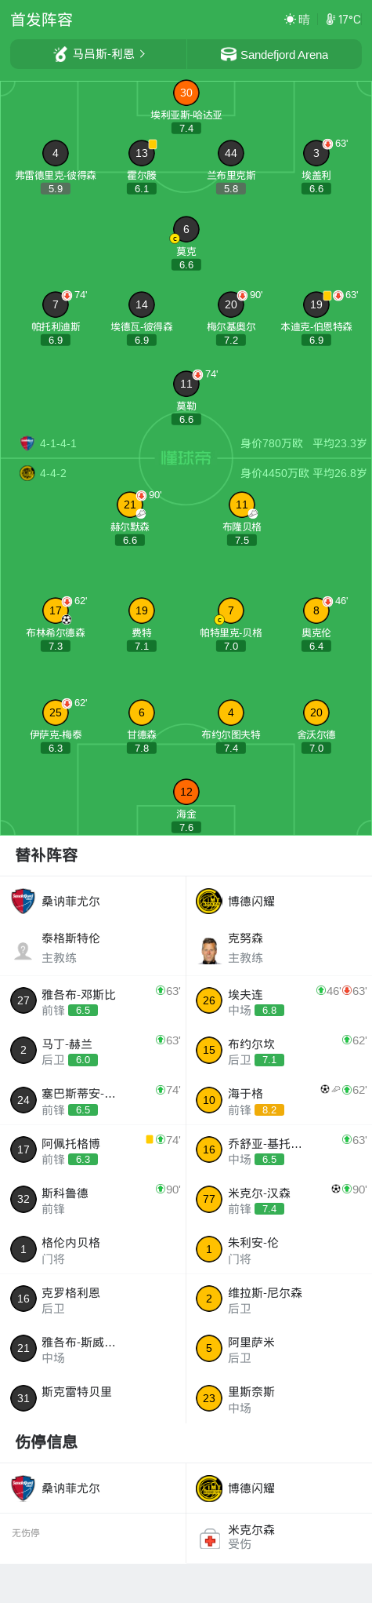Open the 桑讷菲尤尔 team crest under 替补阵容
Image resolution: width=372 pixels, height=1603 pixels.
click(x=23, y=901)
